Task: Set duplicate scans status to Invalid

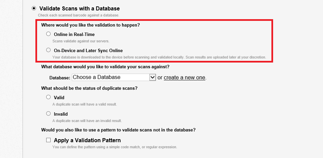Action: (48, 113)
